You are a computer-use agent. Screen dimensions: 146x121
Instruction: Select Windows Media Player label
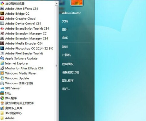pyautogui.click(x=21, y=73)
